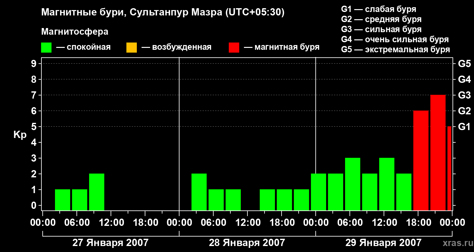Click the red 'магнитная буря' legend swatch
Image resolution: width=474 pixels, height=252 pixels.
coord(234,48)
